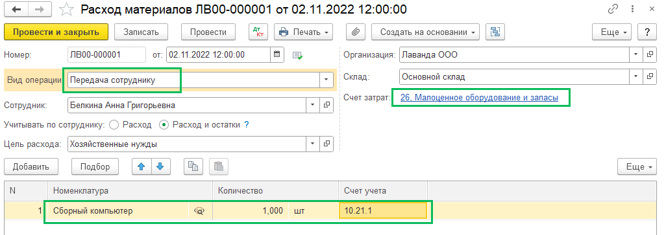Image resolution: width=666 pixels, height=235 pixels.
Task: Click the Провести button
Action: [208, 32]
